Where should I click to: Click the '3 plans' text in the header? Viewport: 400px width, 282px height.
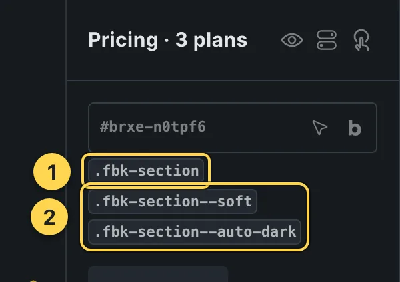211,40
